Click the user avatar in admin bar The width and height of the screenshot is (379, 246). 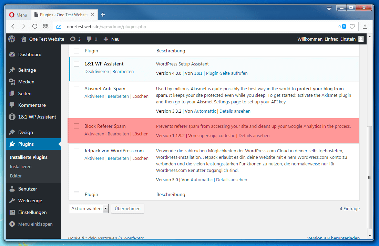tap(361, 39)
